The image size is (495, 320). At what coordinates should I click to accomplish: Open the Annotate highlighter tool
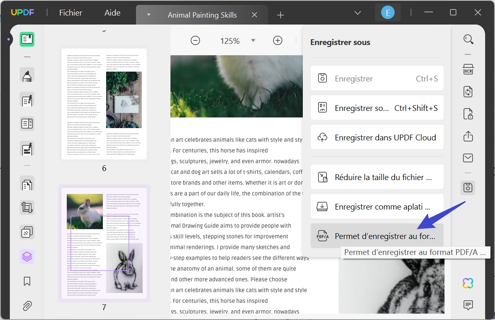click(27, 76)
